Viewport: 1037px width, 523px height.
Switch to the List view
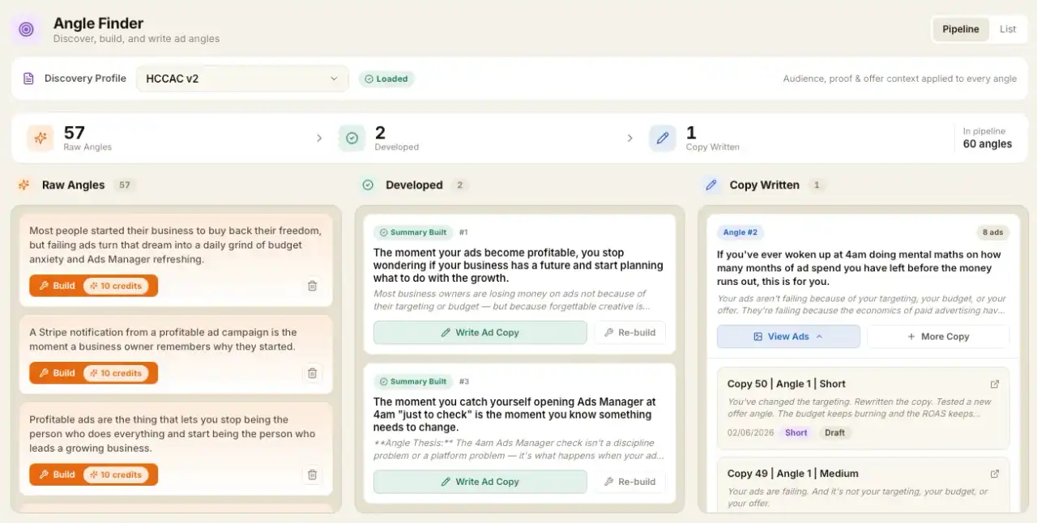click(x=1008, y=29)
